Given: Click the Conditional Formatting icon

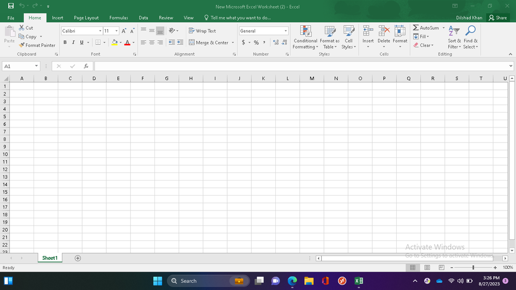Looking at the screenshot, I should [x=305, y=31].
